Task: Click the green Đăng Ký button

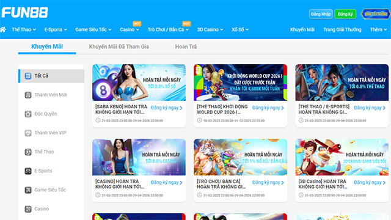Action: (345, 14)
